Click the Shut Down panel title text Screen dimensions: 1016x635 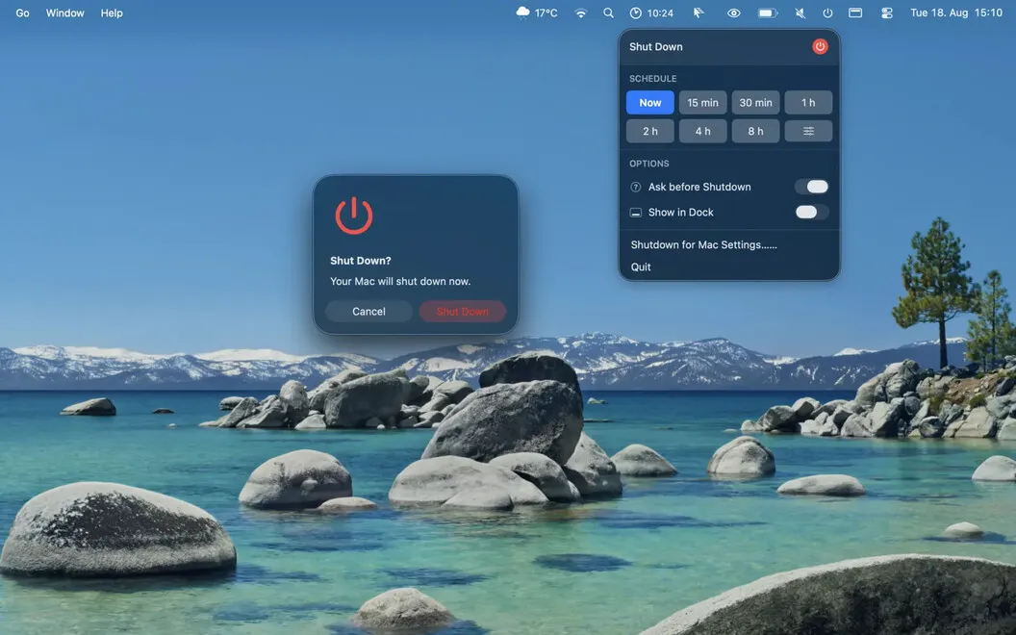coord(656,46)
